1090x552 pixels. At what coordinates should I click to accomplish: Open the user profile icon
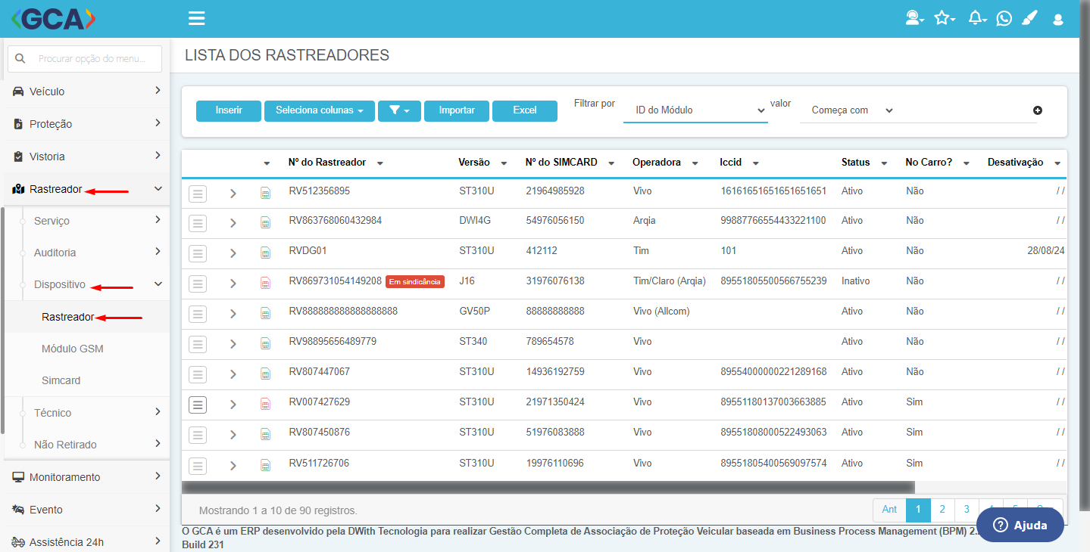pyautogui.click(x=1058, y=20)
